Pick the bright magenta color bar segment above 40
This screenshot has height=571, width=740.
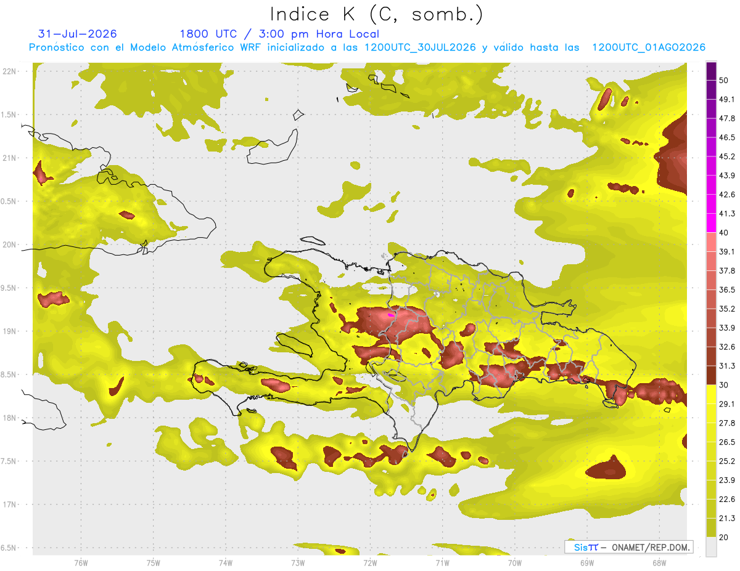coord(711,223)
